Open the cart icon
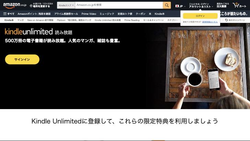The image size is (250, 141). (239, 5)
